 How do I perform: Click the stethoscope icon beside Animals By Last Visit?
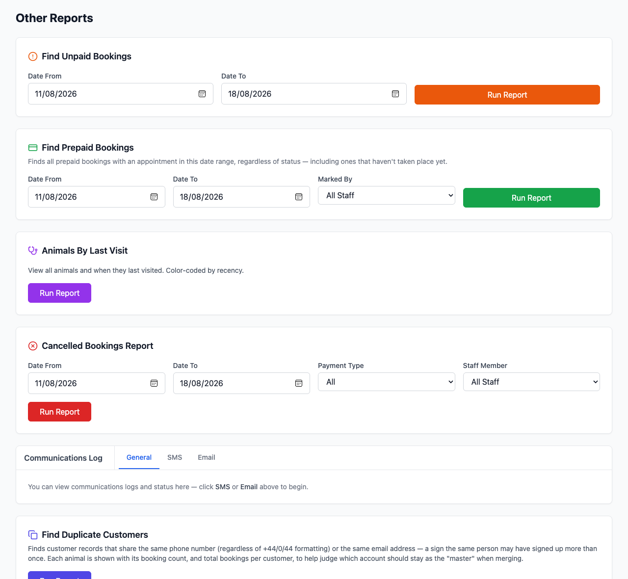[x=33, y=251]
